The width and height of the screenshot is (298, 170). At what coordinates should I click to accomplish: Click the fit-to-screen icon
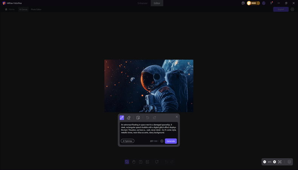click(x=280, y=162)
